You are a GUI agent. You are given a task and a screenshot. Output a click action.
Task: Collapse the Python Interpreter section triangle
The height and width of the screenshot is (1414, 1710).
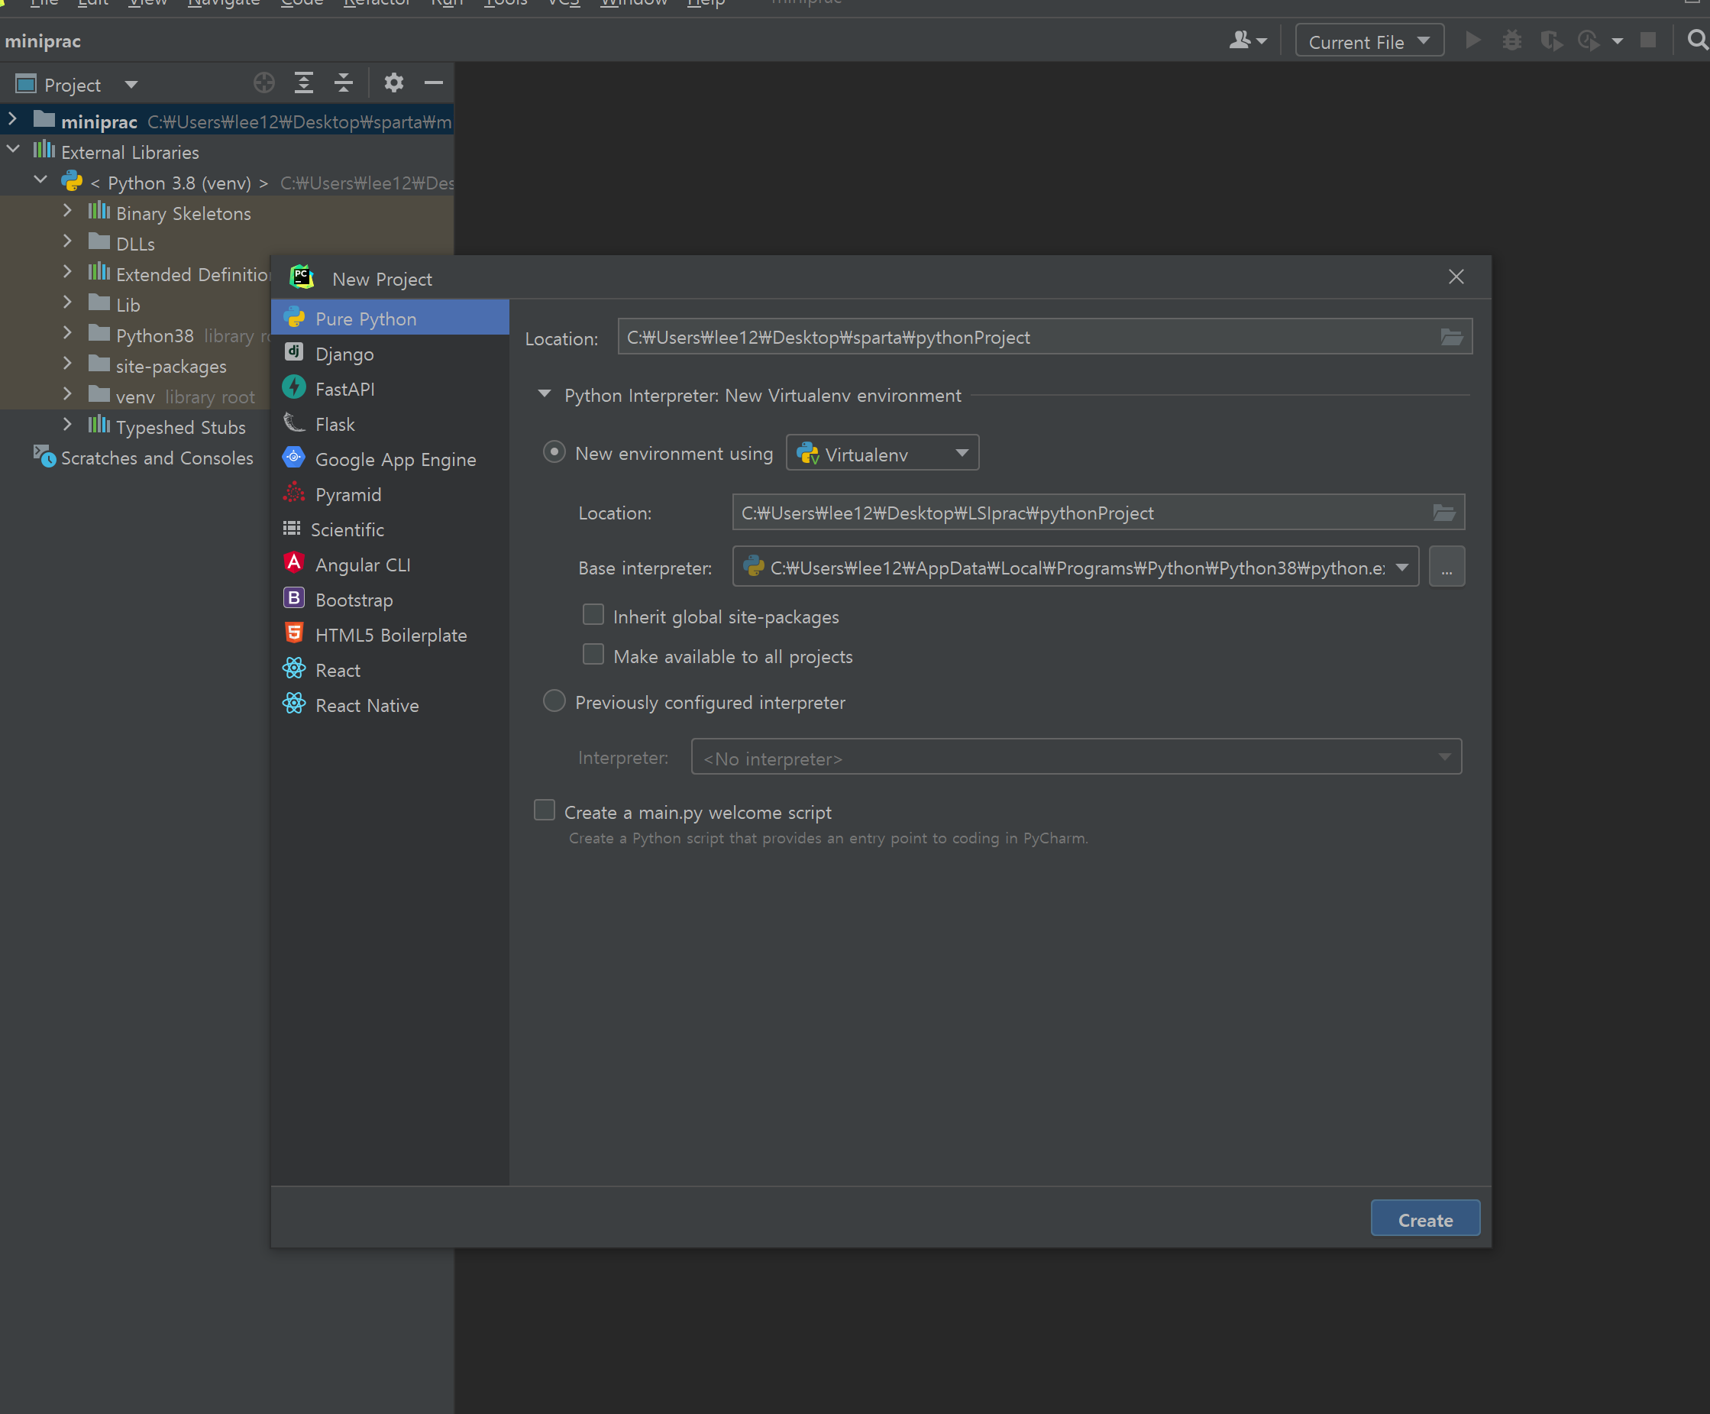coord(545,395)
